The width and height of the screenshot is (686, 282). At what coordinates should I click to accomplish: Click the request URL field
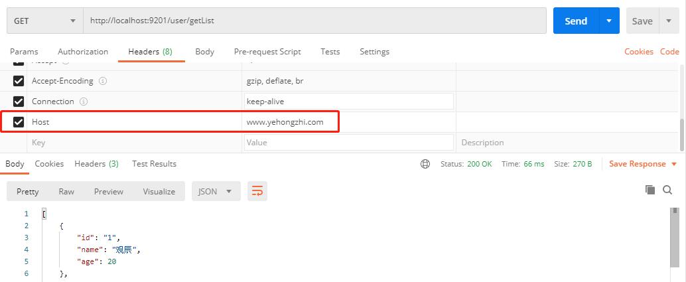[315, 21]
